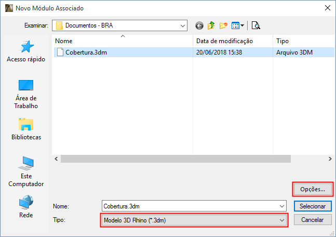Screen dimensions: 336x237
Task: Click the Opções... button
Action: pos(313,189)
